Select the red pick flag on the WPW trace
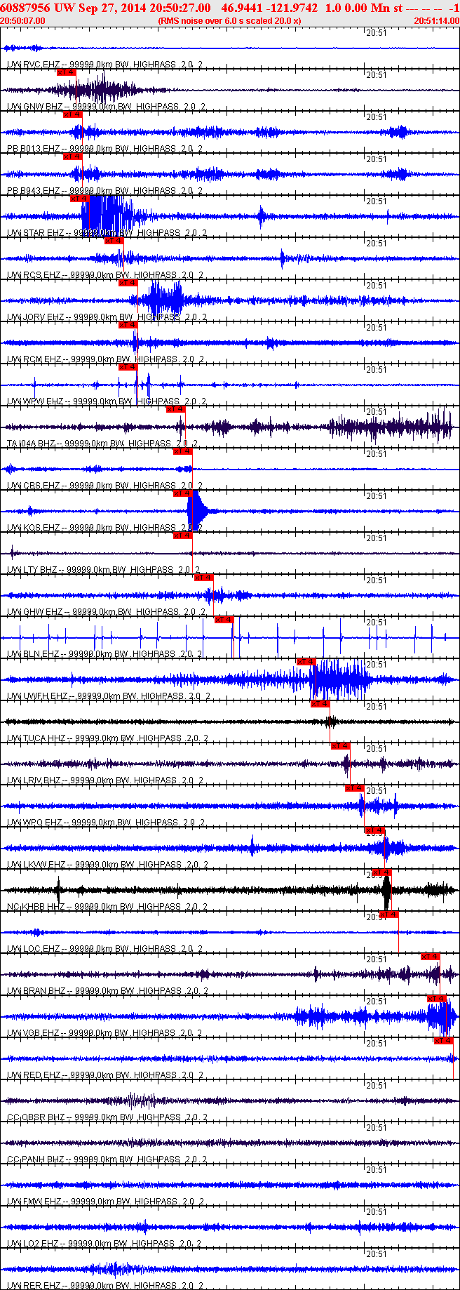Screen dimensions: 460x1290 coord(128,366)
